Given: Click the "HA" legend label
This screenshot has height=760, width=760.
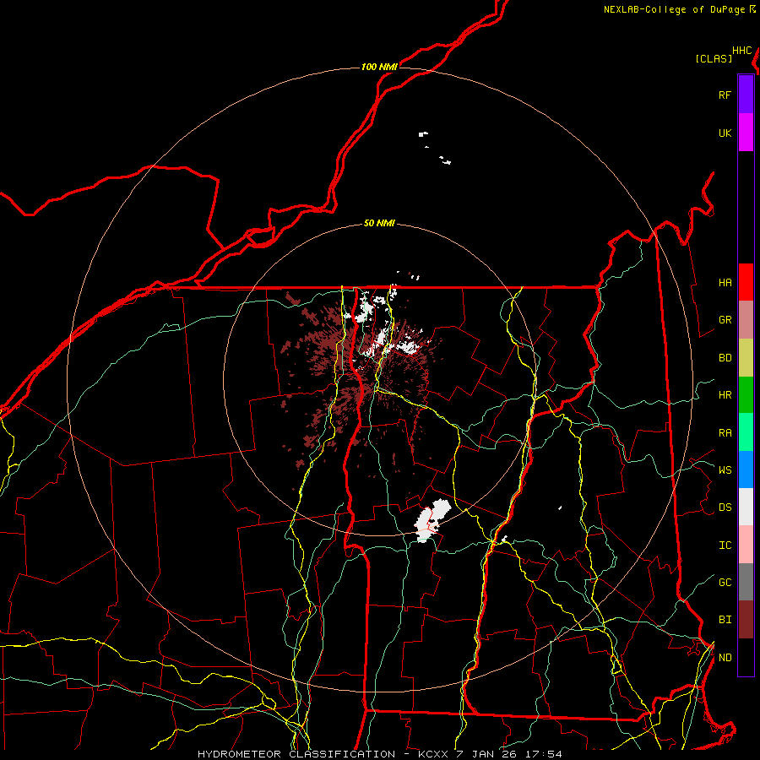Looking at the screenshot, I should [725, 283].
